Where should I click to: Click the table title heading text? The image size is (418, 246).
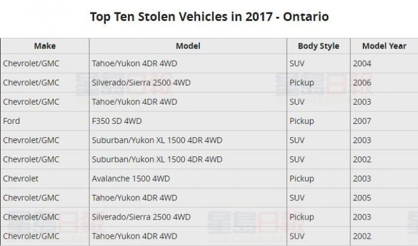[209, 17]
